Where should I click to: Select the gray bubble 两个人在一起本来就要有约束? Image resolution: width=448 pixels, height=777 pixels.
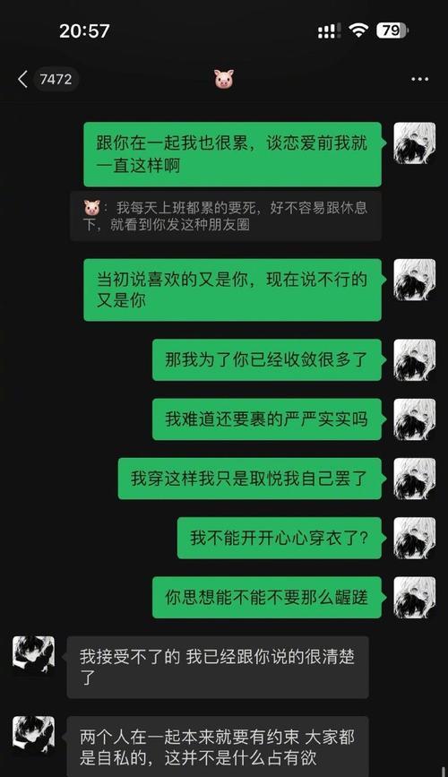(218, 747)
